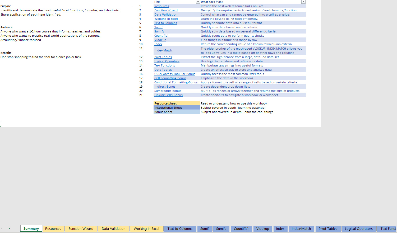
Task: Select the Index-Match sheet tab
Action: (301, 229)
